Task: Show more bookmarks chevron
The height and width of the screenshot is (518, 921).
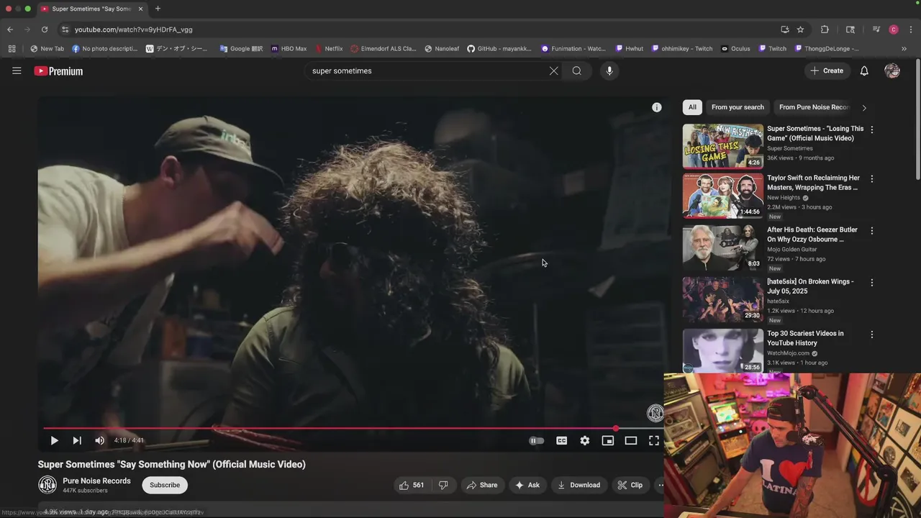Action: tap(904, 49)
